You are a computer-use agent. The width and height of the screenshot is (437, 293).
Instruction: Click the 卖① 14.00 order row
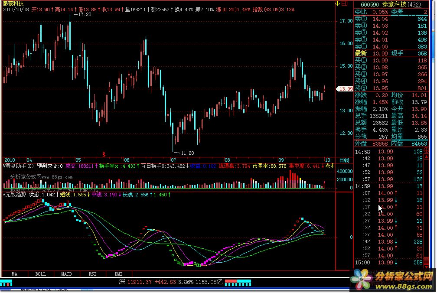point(391,46)
